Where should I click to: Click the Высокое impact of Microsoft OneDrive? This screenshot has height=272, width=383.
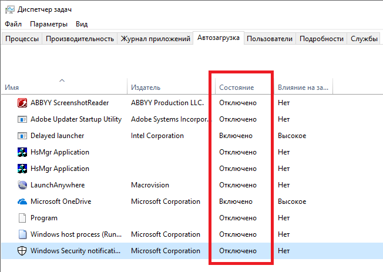click(x=292, y=202)
